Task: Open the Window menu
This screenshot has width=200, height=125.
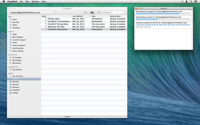Action: pyautogui.click(x=35, y=1)
